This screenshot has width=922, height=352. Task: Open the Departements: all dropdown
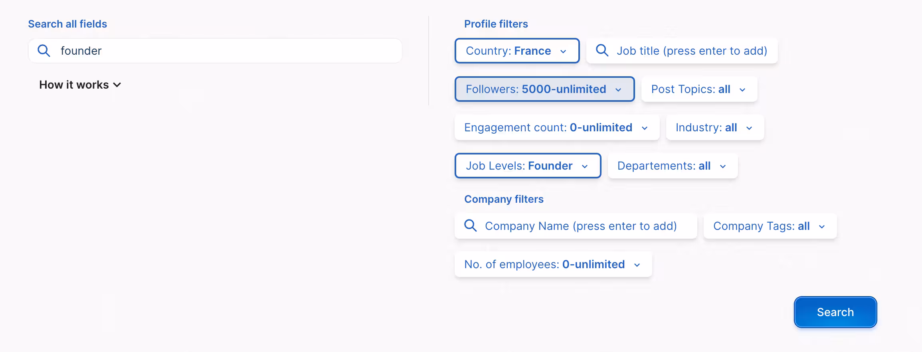[x=672, y=166]
